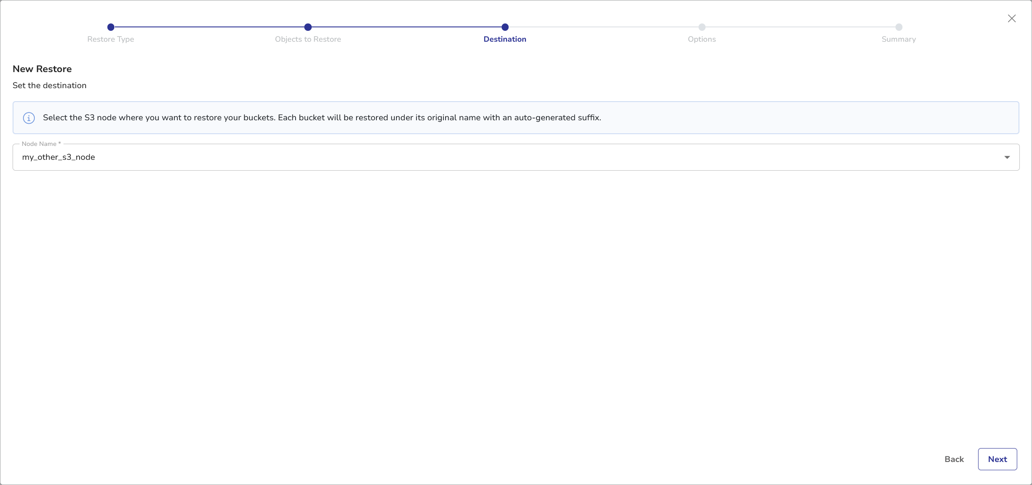Image resolution: width=1032 pixels, height=485 pixels.
Task: Click the S3 node info banner text
Action: (x=322, y=118)
